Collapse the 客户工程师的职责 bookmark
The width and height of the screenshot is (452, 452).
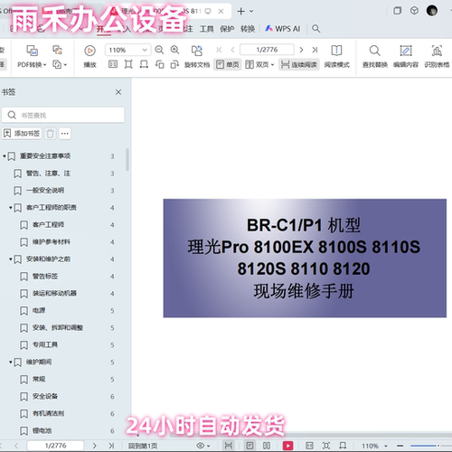click(x=11, y=208)
